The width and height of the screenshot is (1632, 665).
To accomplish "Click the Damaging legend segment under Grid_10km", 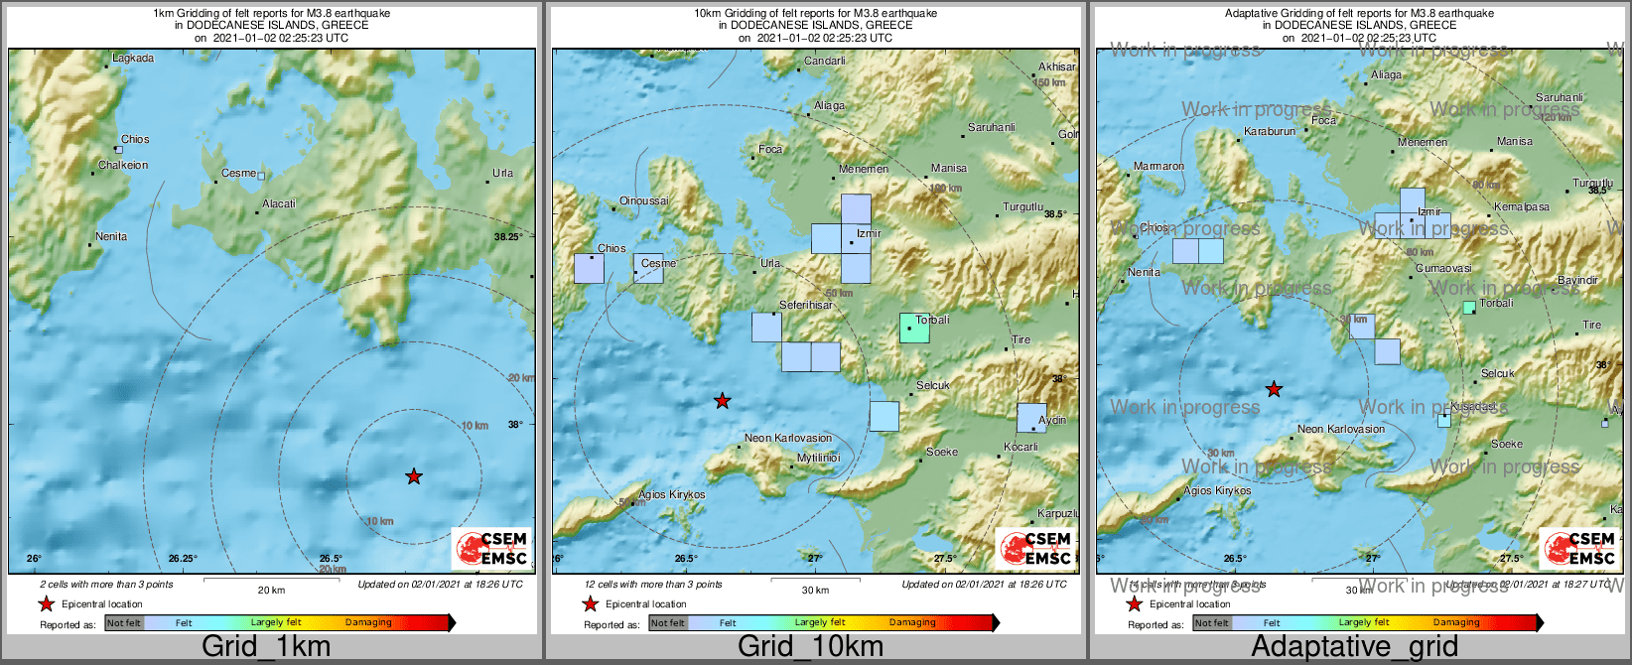I will (913, 623).
